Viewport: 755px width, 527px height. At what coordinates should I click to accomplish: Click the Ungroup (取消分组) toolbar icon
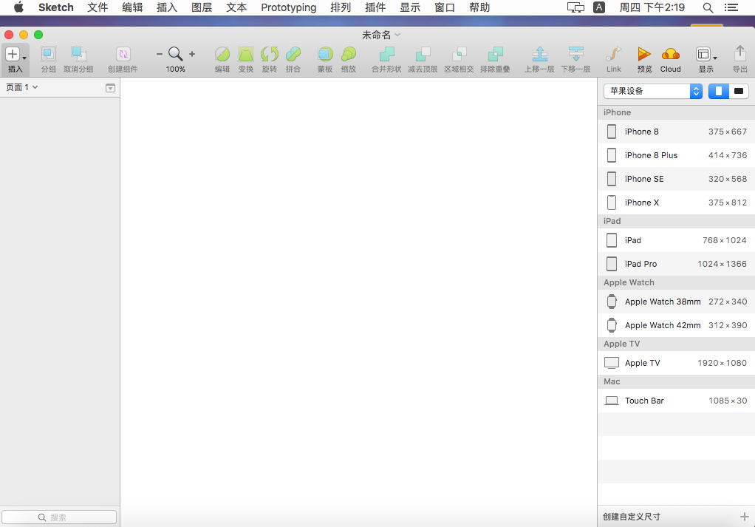(78, 54)
